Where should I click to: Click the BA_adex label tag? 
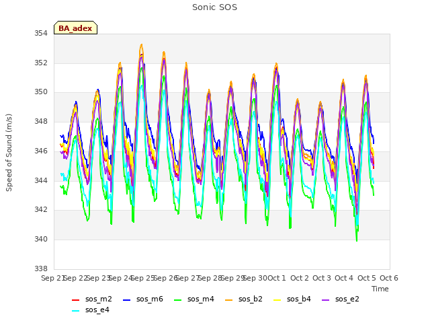coord(75,28)
